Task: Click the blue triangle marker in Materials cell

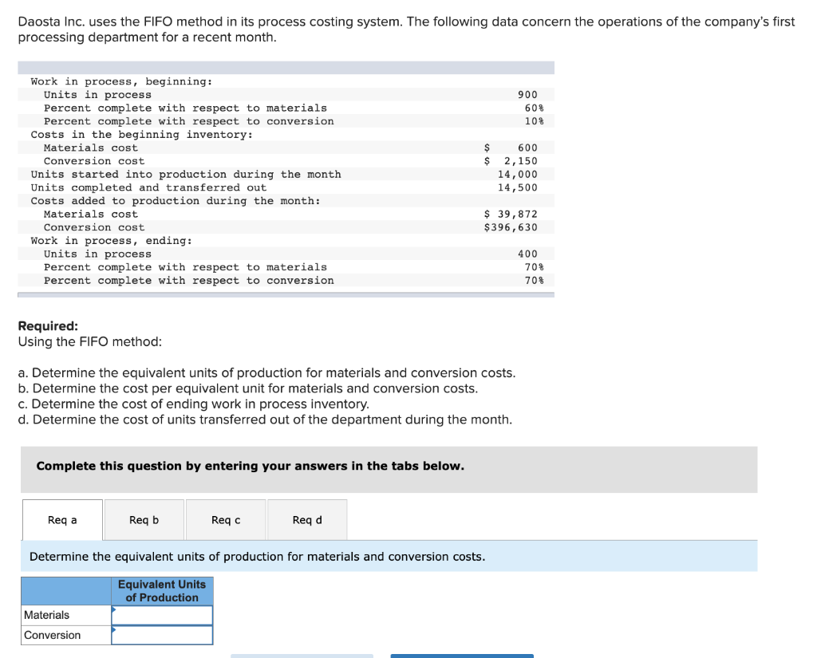Action: coord(113,609)
